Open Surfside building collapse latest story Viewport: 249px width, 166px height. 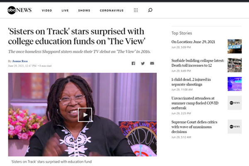coord(198,63)
